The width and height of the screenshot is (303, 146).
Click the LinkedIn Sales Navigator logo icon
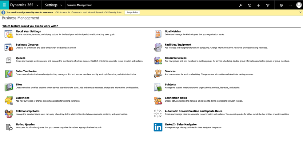pos(158,127)
